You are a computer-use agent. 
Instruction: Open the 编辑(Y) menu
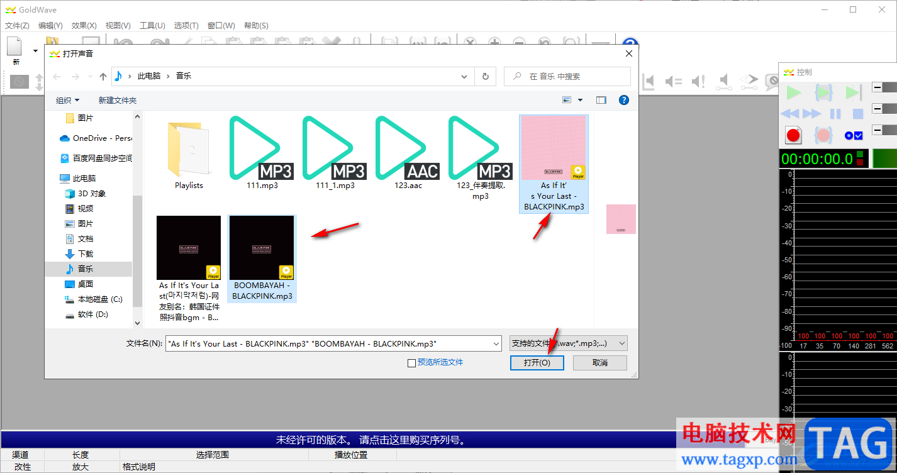pyautogui.click(x=50, y=25)
